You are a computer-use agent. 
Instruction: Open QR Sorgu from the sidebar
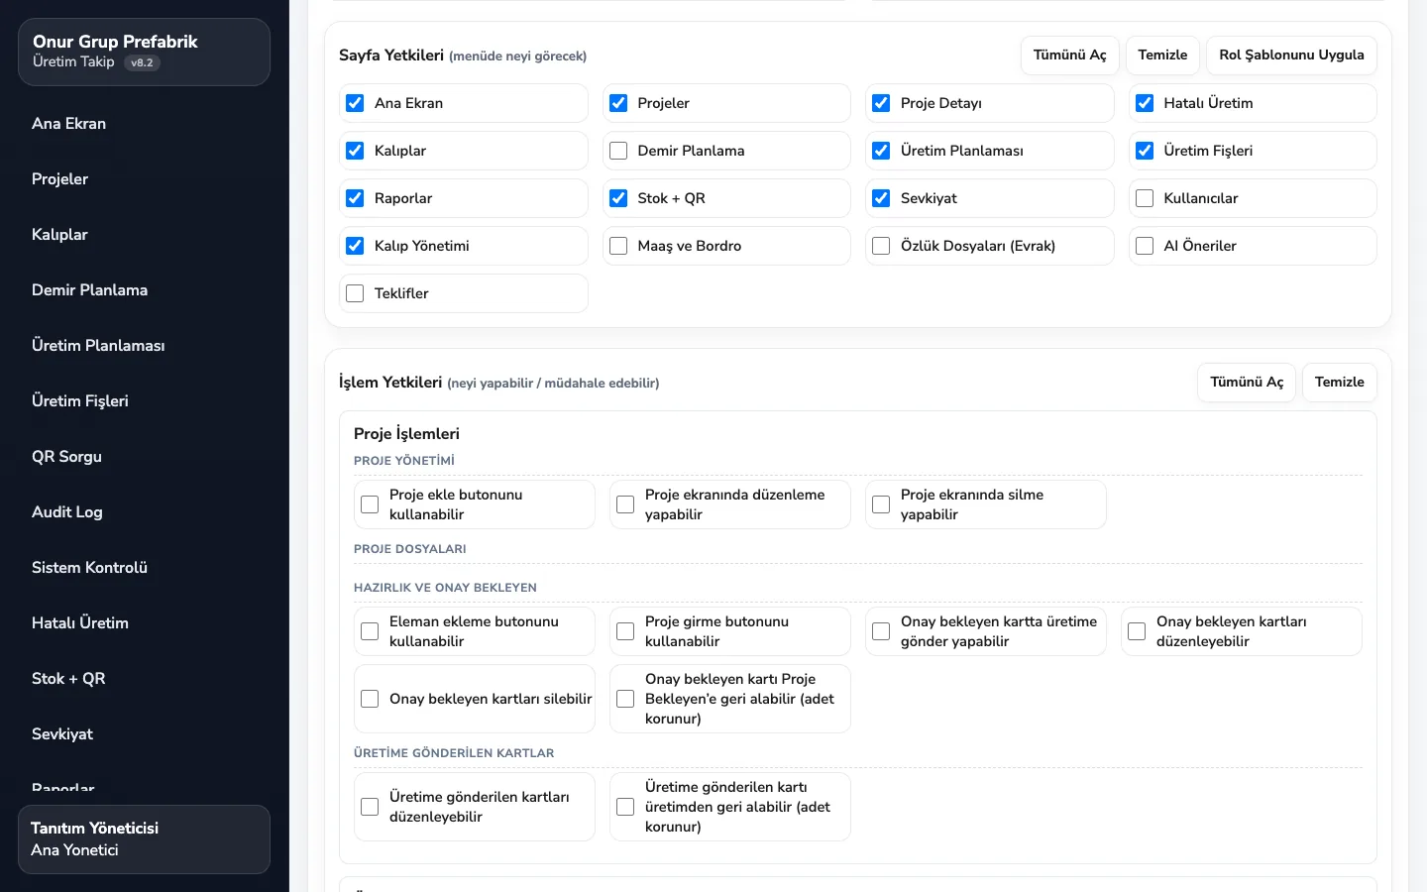click(145, 457)
